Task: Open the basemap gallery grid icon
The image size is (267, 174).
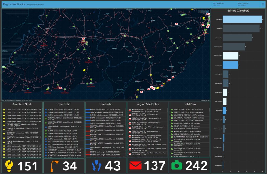Action: pyautogui.click(x=207, y=11)
